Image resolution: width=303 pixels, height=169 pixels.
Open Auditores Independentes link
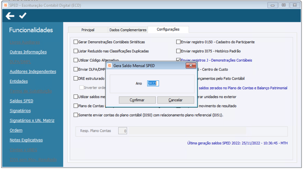[x=33, y=72]
